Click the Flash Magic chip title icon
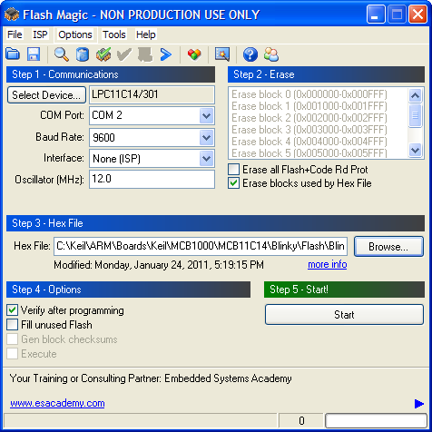 (12, 14)
